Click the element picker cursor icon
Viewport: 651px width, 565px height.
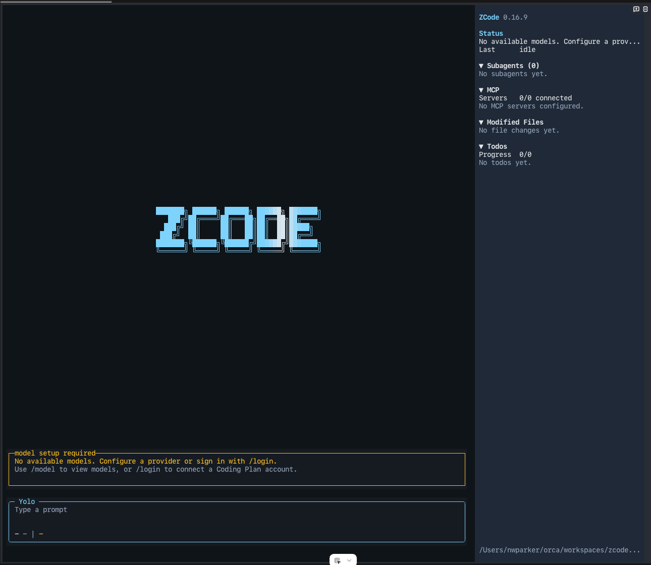tap(338, 560)
